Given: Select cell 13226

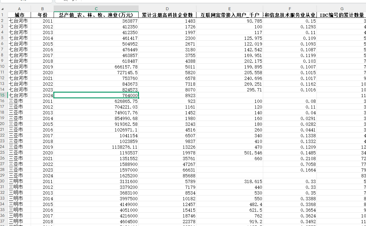Looking at the screenshot, I should tap(167, 147).
